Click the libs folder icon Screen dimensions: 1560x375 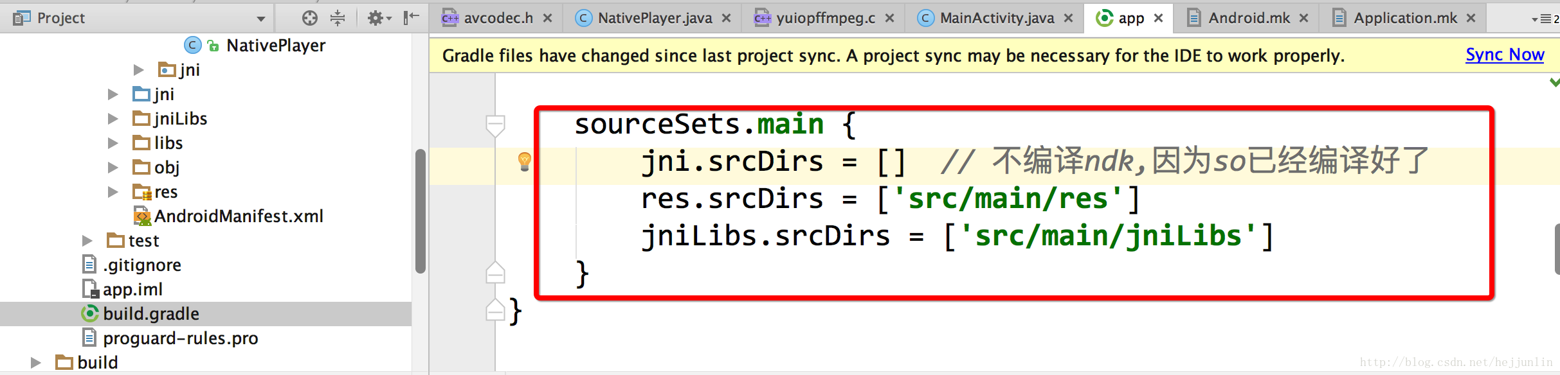[x=141, y=143]
